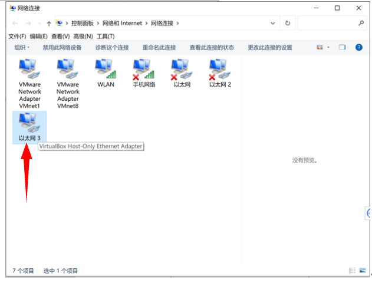Select the 手机网络 connection icon
This screenshot has width=372, height=283.
[x=144, y=69]
